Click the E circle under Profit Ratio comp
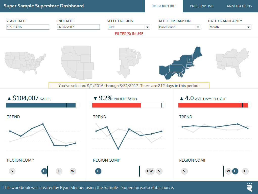The image size is (258, 194). point(98,171)
